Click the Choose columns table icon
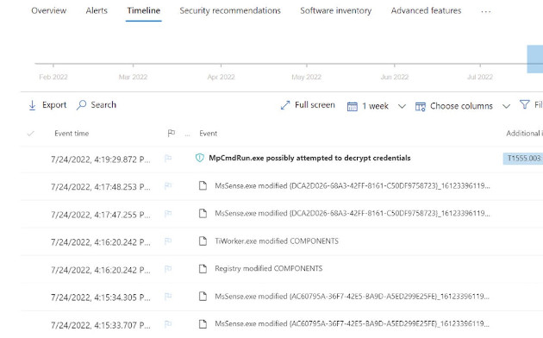The width and height of the screenshot is (543, 338). (x=420, y=106)
